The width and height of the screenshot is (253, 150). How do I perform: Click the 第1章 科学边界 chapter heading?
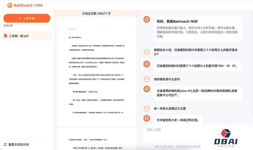pyautogui.click(x=75, y=38)
